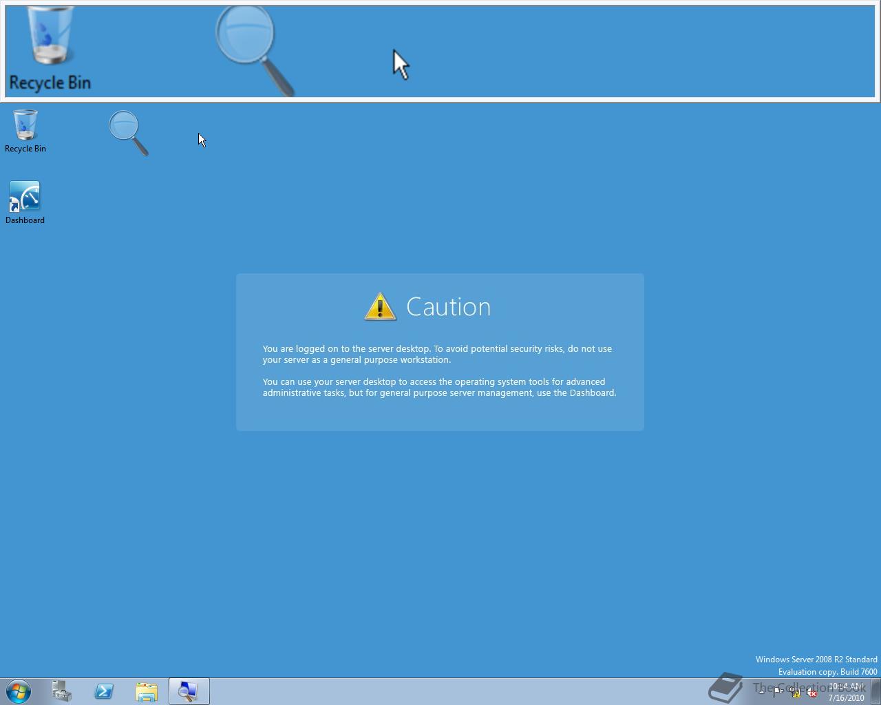Image resolution: width=881 pixels, height=705 pixels.
Task: Launch Windows PowerShell from the taskbar
Action: (x=104, y=691)
